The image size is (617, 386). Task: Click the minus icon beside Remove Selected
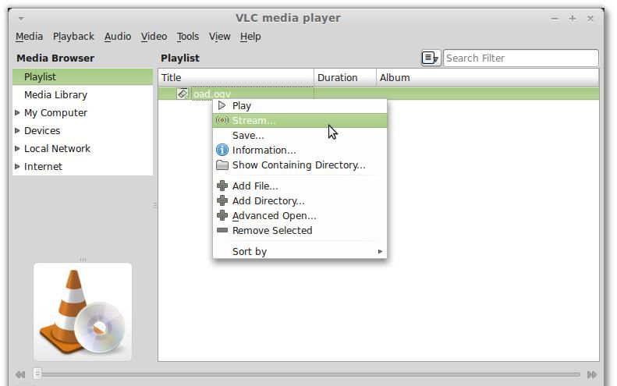[x=222, y=230]
